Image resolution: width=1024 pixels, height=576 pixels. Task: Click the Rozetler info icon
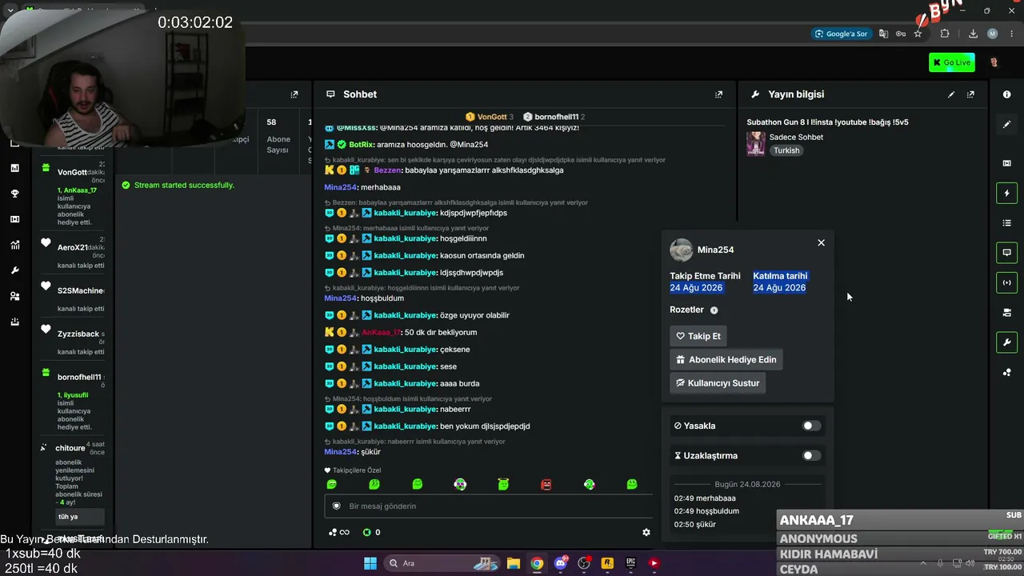(x=714, y=310)
